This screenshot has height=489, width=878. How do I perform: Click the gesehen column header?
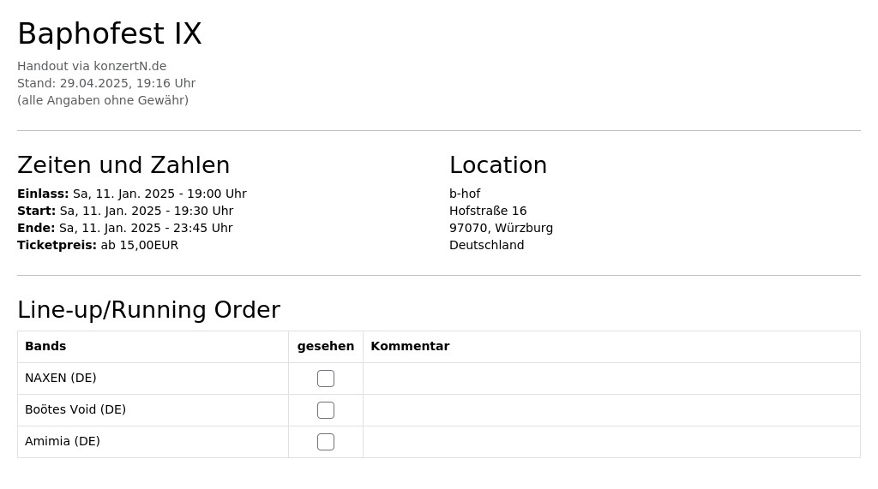[x=325, y=346]
